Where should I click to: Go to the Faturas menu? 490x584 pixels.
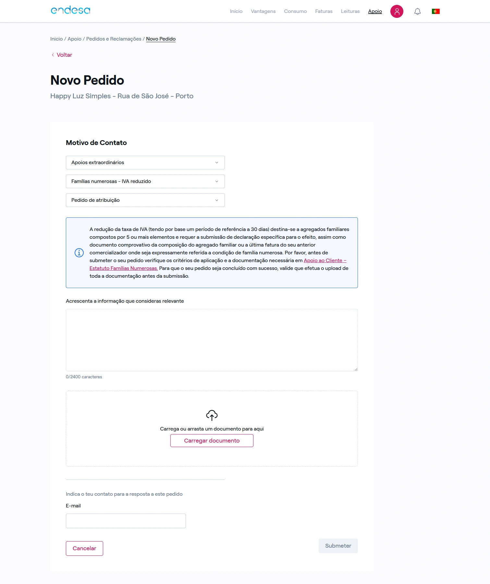tap(324, 11)
